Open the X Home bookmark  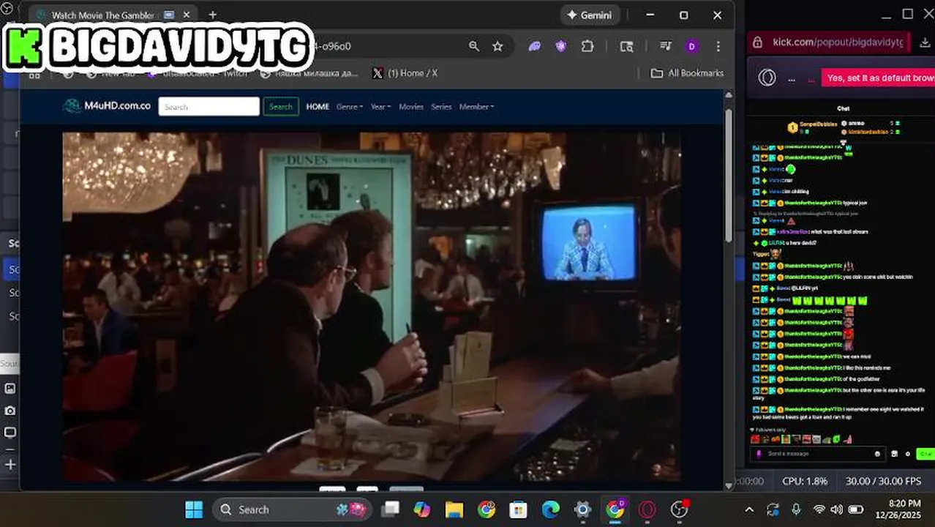405,73
